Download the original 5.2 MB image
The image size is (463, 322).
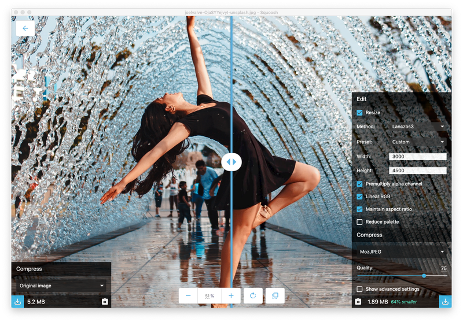tap(17, 302)
